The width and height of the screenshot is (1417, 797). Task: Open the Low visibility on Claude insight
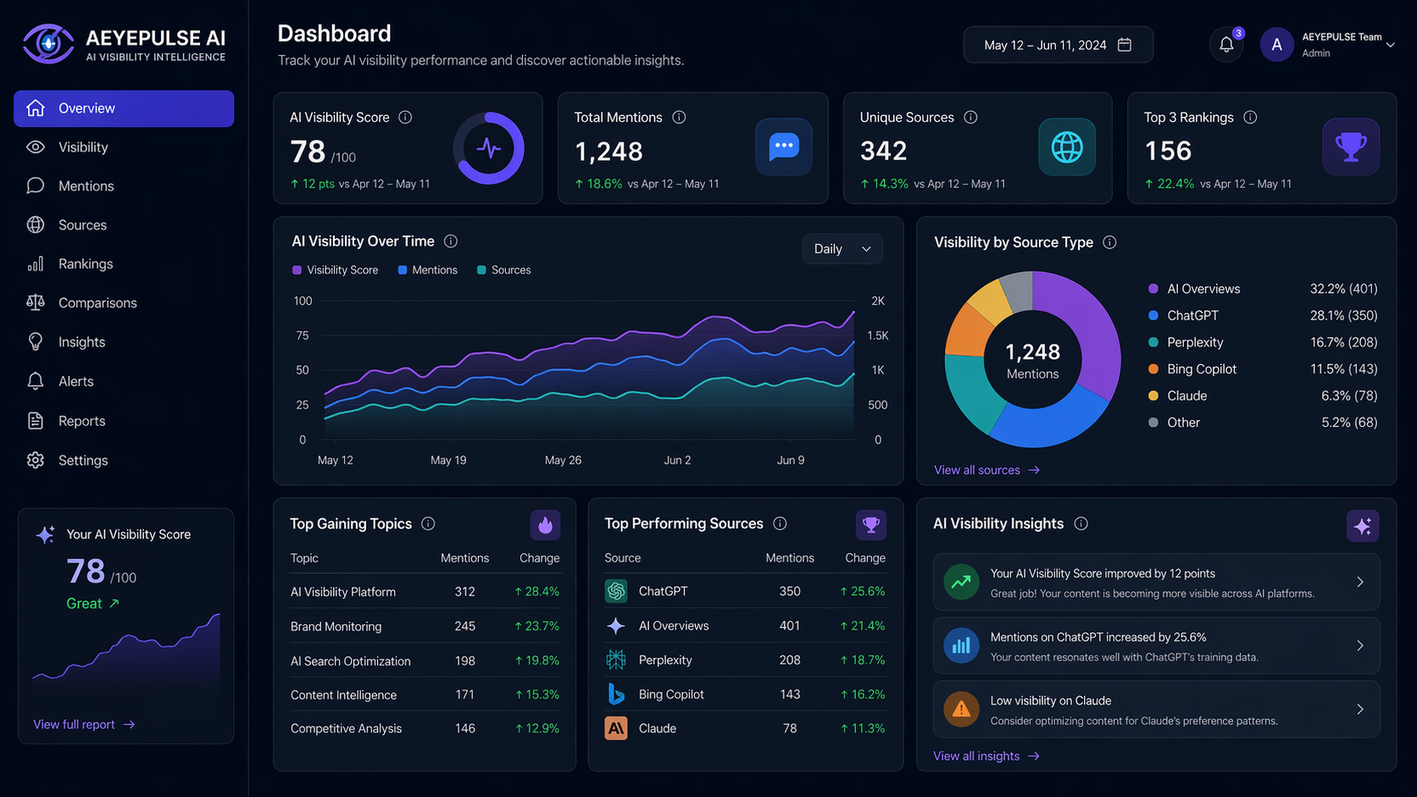tap(1155, 710)
